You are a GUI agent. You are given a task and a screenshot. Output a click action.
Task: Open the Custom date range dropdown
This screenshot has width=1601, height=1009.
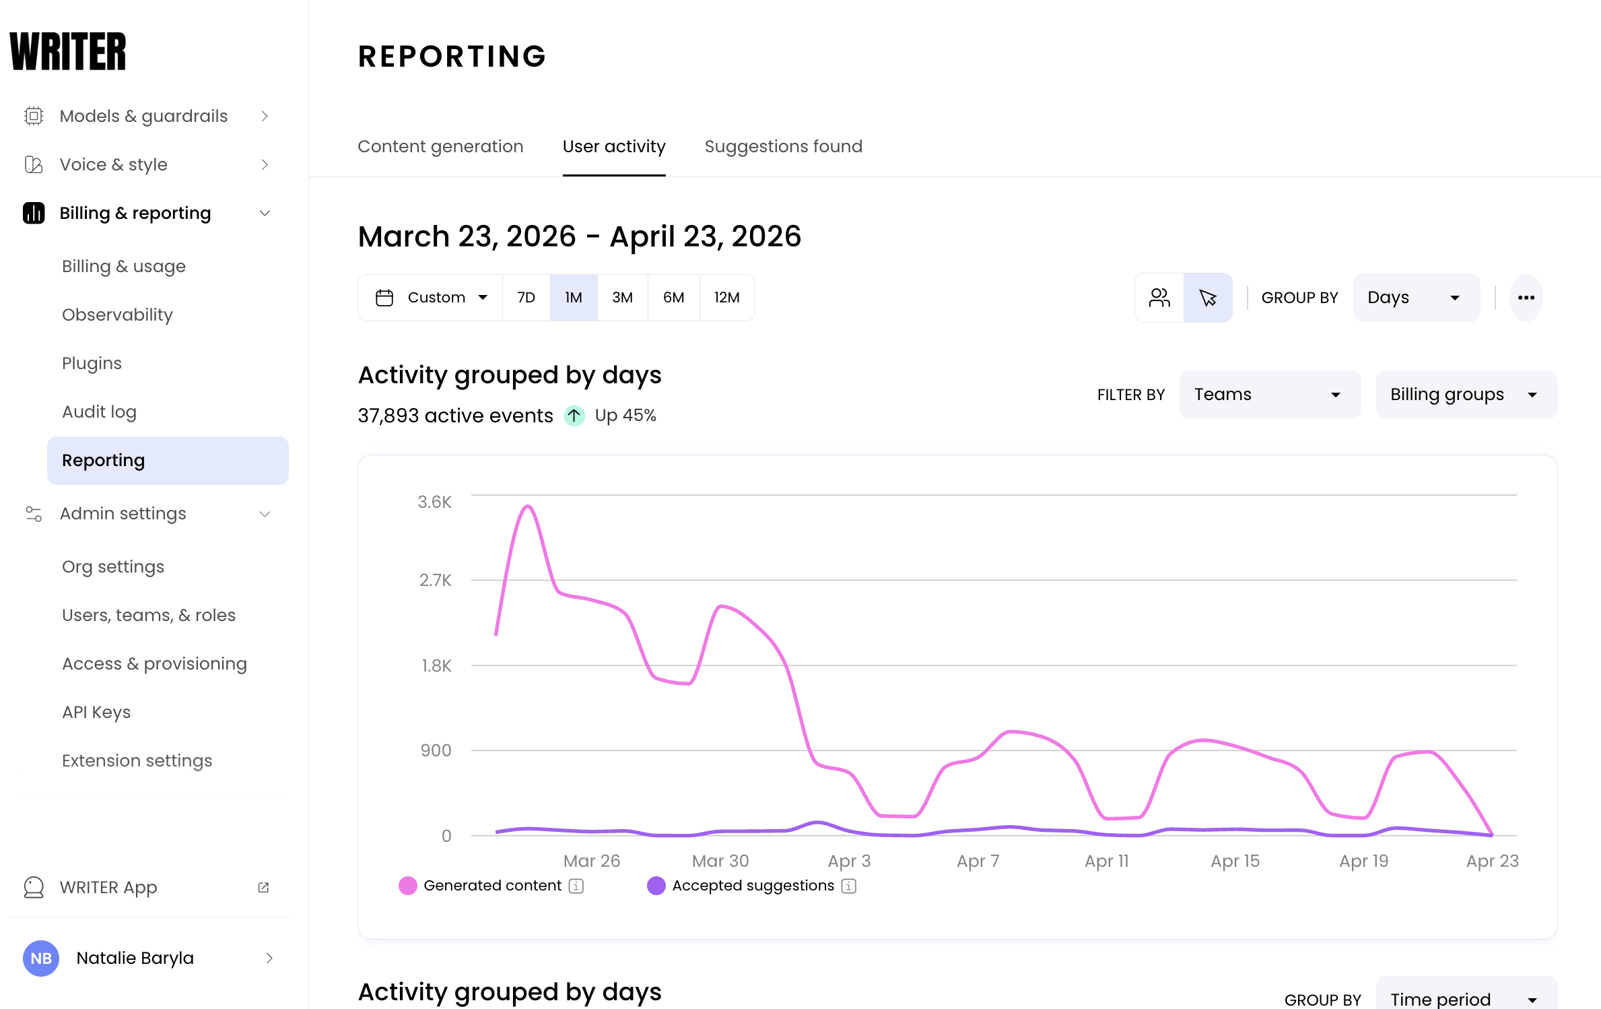tap(431, 298)
